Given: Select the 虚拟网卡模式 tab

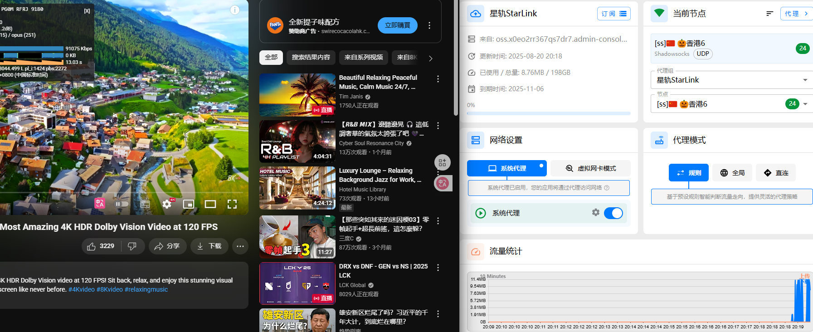Looking at the screenshot, I should pos(590,168).
